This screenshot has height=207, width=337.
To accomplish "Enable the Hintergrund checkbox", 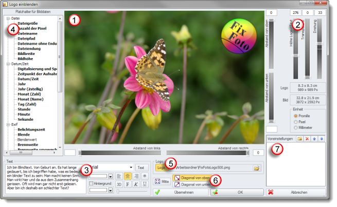I will pyautogui.click(x=91, y=183).
